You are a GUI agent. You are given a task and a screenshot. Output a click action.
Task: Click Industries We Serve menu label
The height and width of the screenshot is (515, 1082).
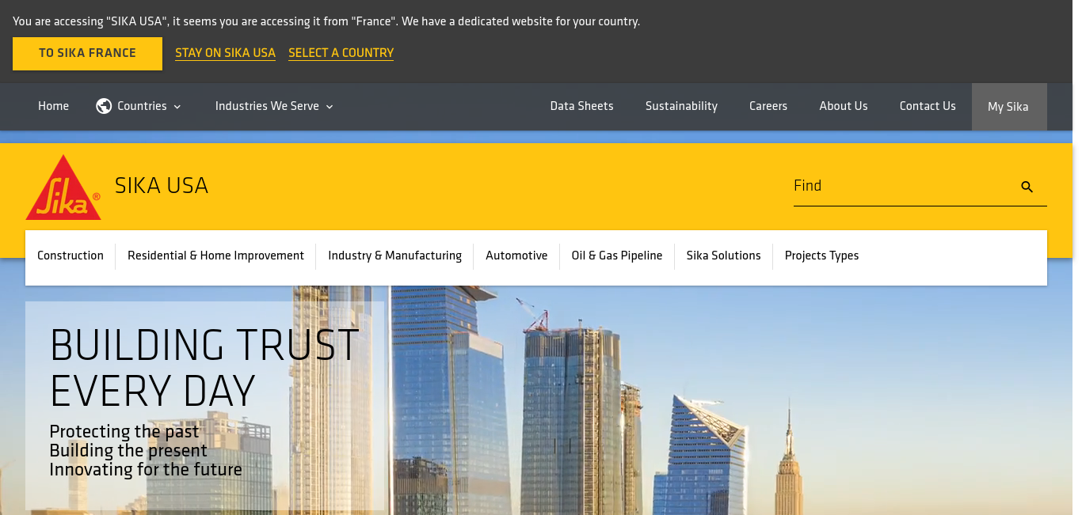[267, 106]
